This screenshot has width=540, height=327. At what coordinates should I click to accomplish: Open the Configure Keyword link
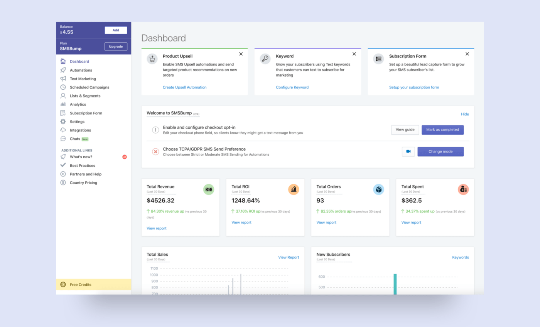pos(292,87)
